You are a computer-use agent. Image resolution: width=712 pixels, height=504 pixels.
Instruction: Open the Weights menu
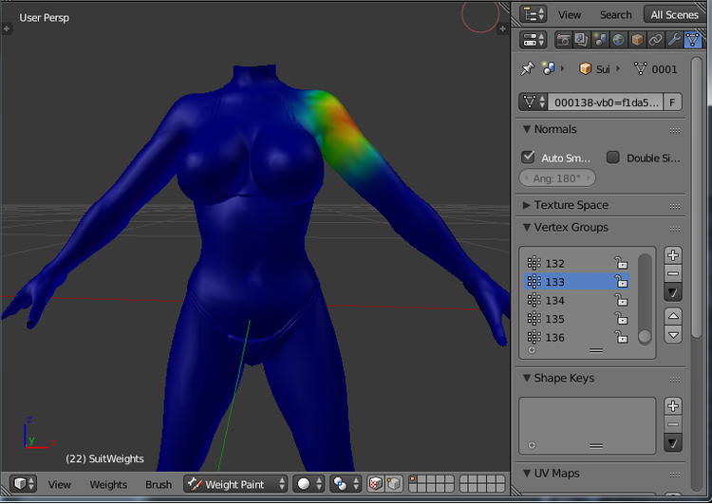108,484
